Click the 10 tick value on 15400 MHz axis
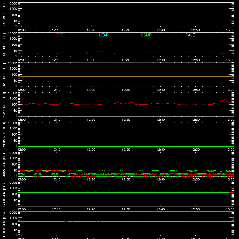The height and width of the screenshot is (239, 239). [x=15, y=230]
